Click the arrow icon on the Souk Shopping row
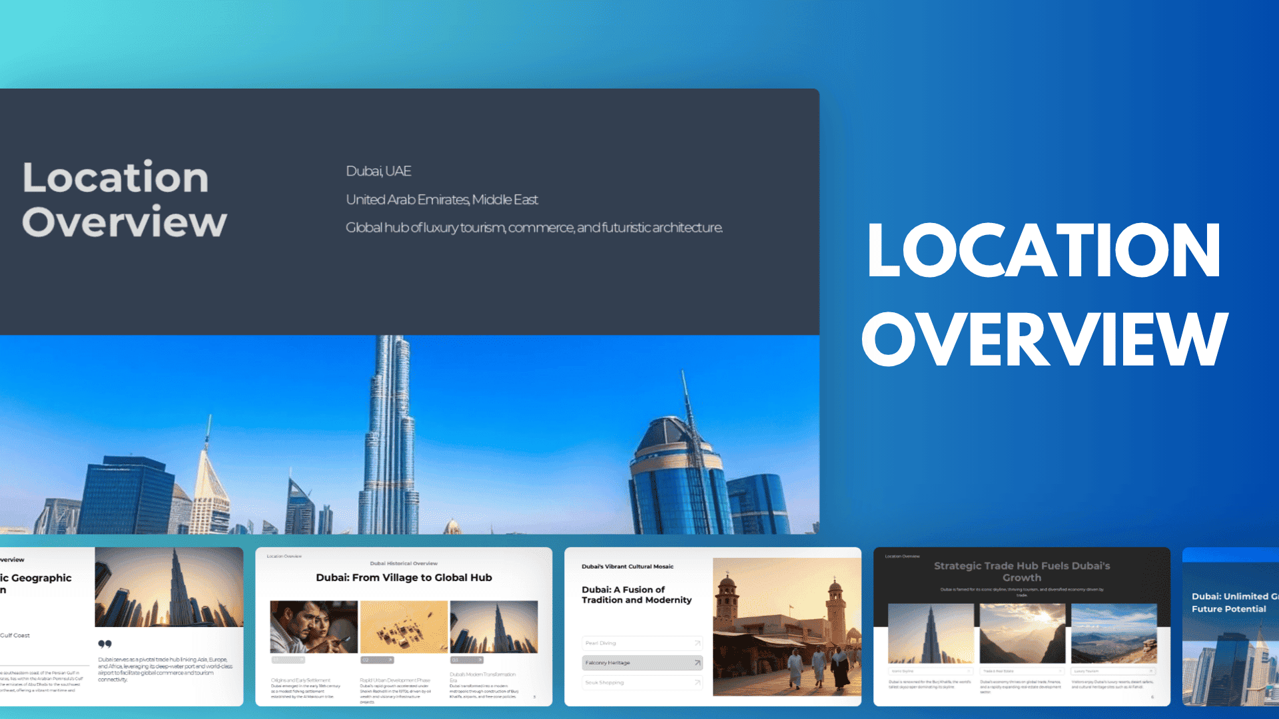Viewport: 1279px width, 719px height. (x=697, y=682)
